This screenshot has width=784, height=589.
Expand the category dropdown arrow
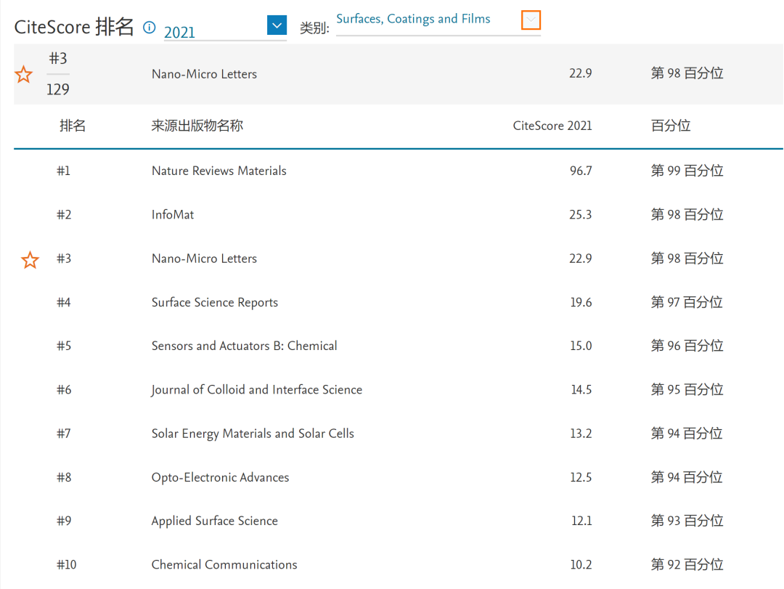tap(531, 20)
